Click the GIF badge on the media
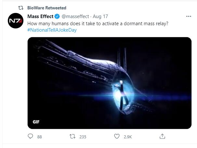Viewport: 197px width, 148px height. [x=36, y=122]
